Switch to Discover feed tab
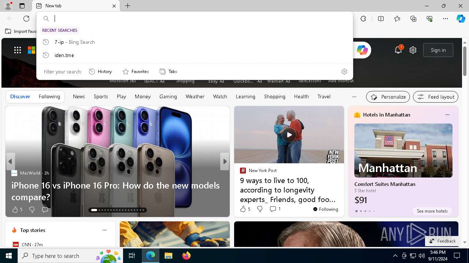The height and width of the screenshot is (263, 469). 20,96
